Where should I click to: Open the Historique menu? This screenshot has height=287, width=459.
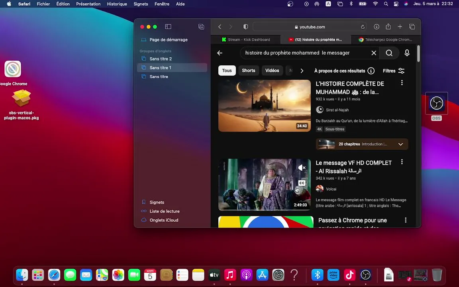point(117,4)
